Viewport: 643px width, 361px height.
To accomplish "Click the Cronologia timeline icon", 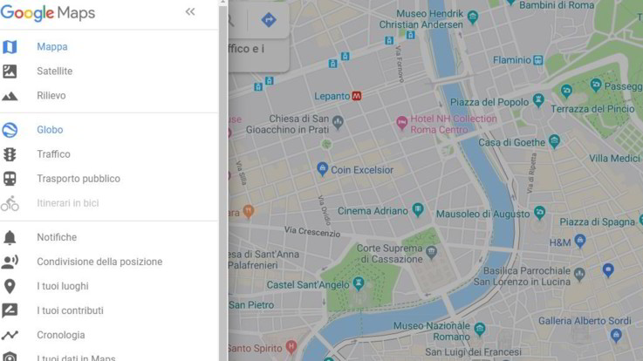I will point(10,335).
